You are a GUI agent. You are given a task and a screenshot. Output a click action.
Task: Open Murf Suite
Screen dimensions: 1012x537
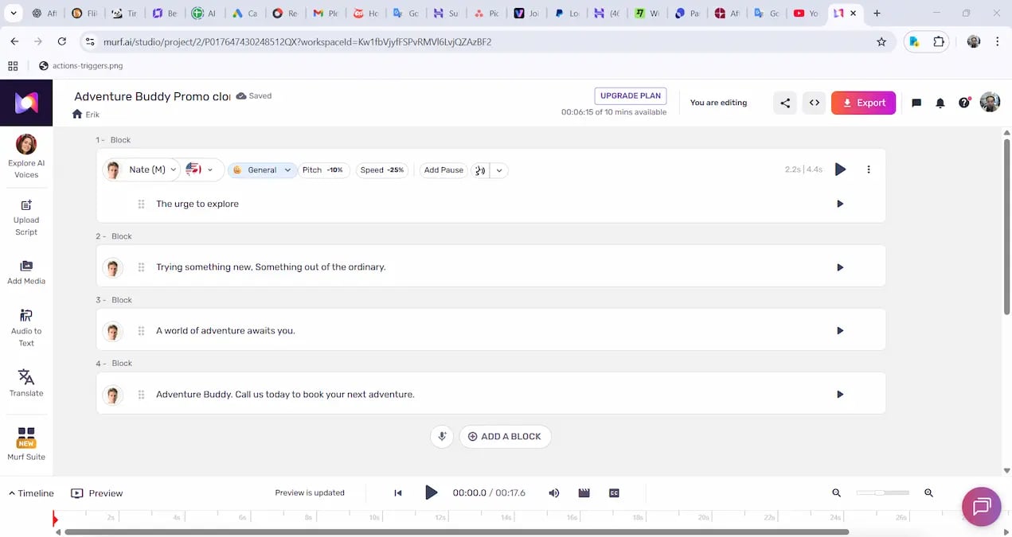26,444
